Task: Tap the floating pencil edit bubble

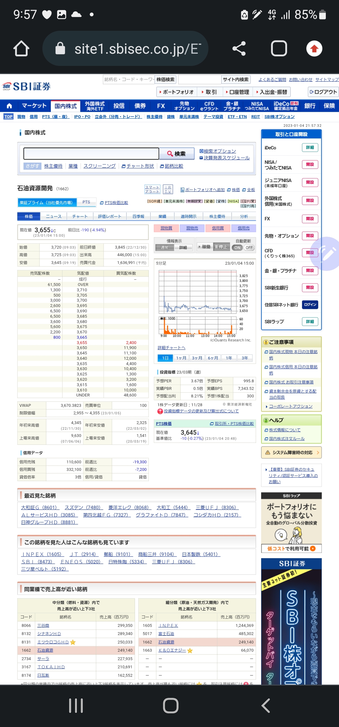Action: click(x=327, y=254)
